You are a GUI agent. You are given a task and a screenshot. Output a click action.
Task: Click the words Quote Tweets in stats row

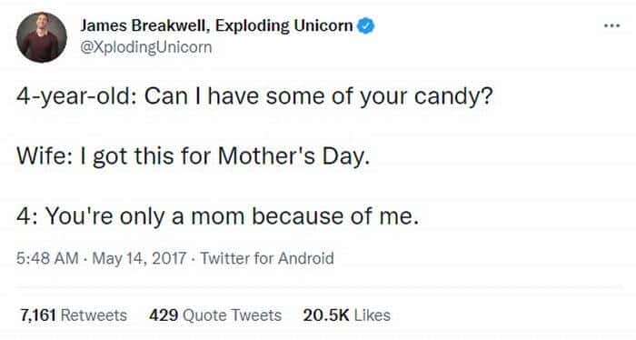[x=232, y=315]
